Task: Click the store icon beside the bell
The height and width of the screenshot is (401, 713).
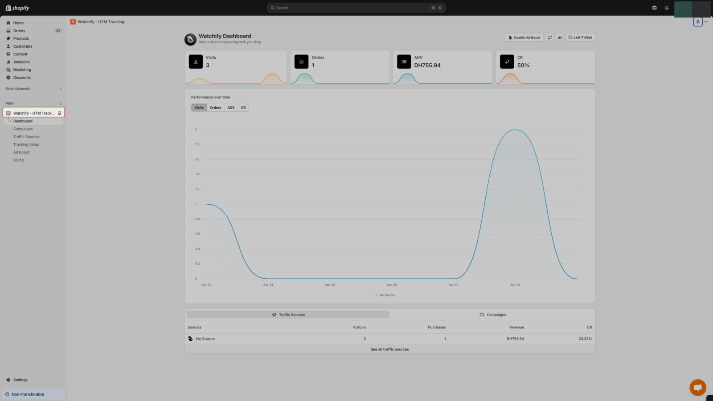Action: pyautogui.click(x=654, y=8)
